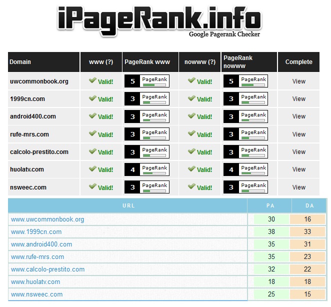Click PA value 32 for calcolo-prestito.com
The width and height of the screenshot is (331, 307).
(271, 269)
